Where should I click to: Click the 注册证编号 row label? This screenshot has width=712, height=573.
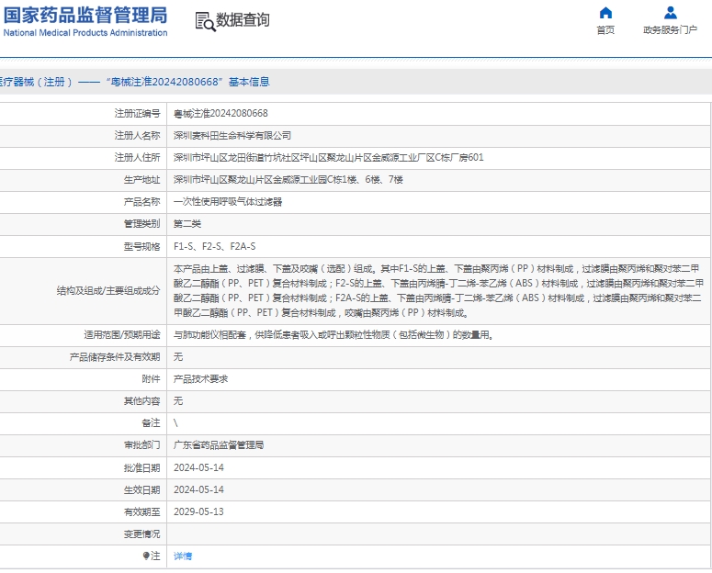[x=137, y=114]
